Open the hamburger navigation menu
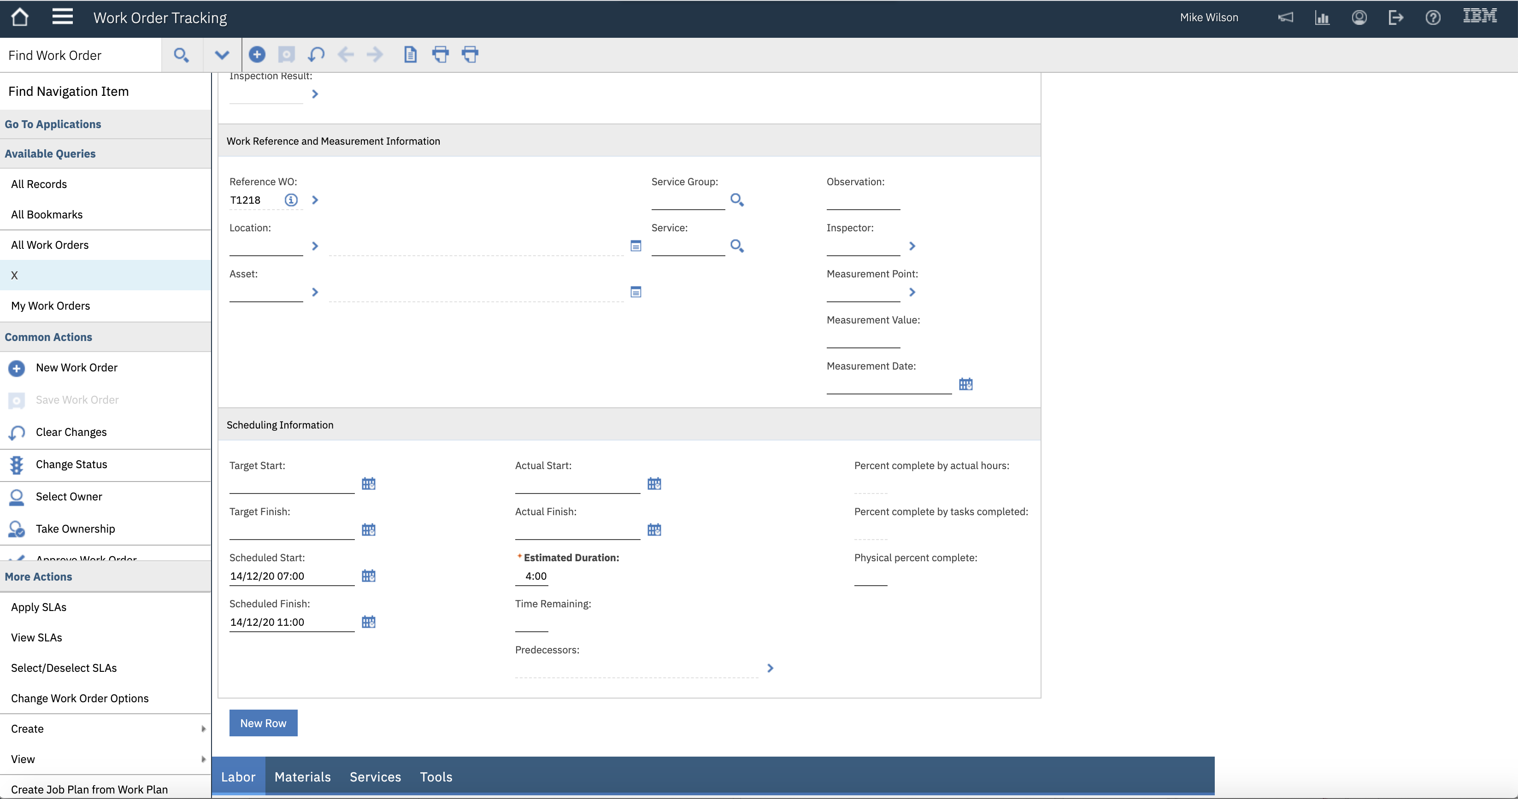Viewport: 1518px width, 799px height. [x=63, y=17]
